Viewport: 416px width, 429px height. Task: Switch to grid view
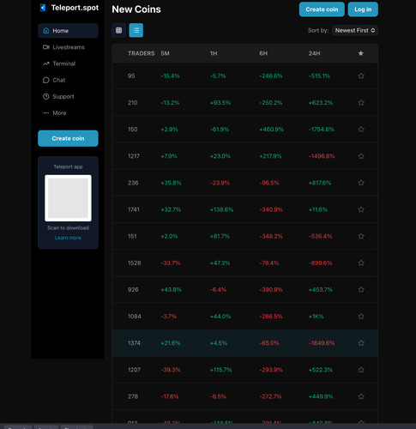click(x=119, y=30)
